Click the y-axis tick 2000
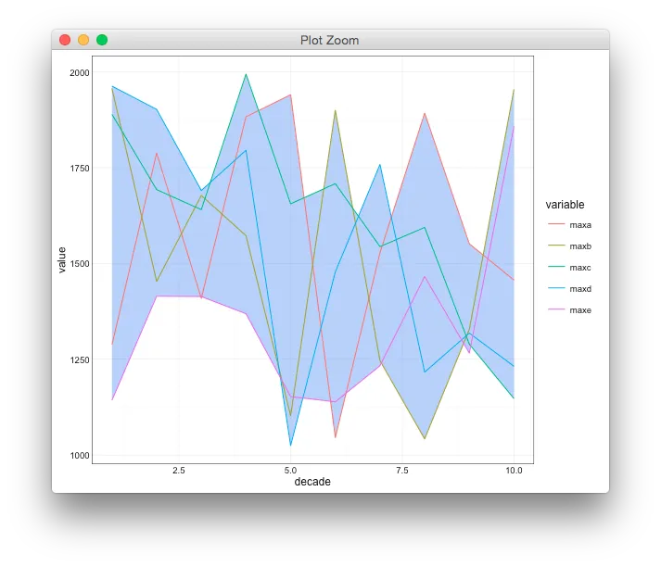The image size is (661, 567). point(80,73)
